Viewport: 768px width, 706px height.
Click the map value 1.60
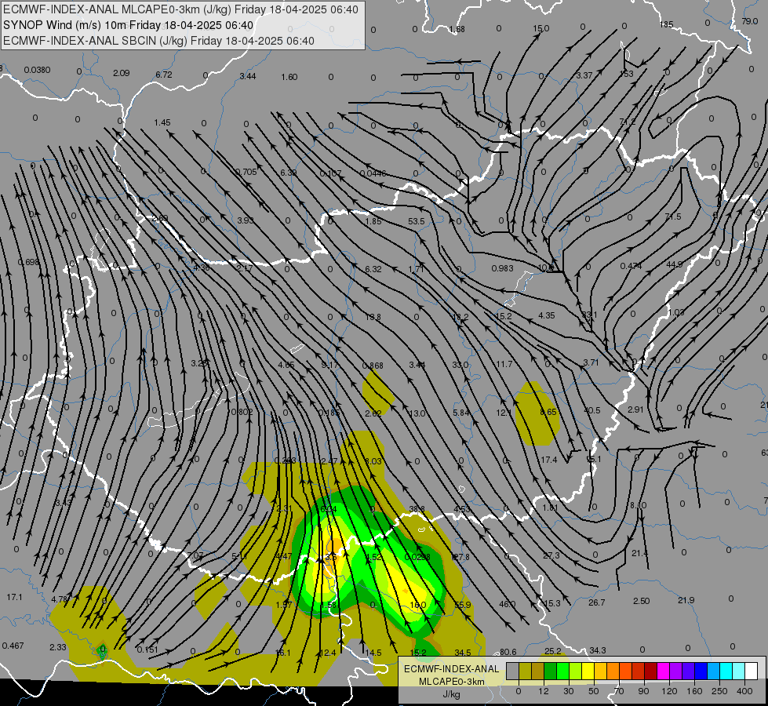point(289,77)
